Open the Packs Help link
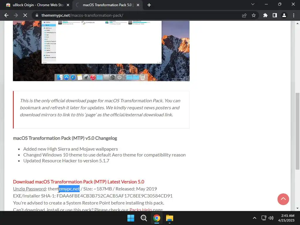The height and width of the screenshot is (225, 300). point(141,209)
